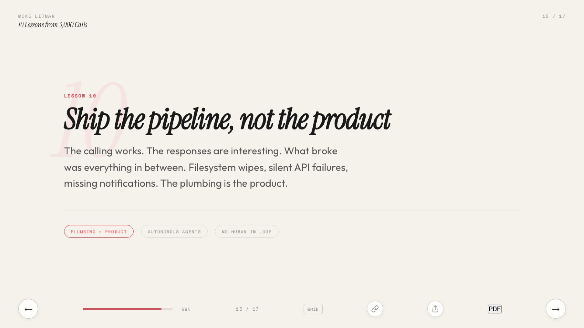Image resolution: width=584 pixels, height=328 pixels.
Task: Export deck with the PDF button
Action: coord(495,309)
